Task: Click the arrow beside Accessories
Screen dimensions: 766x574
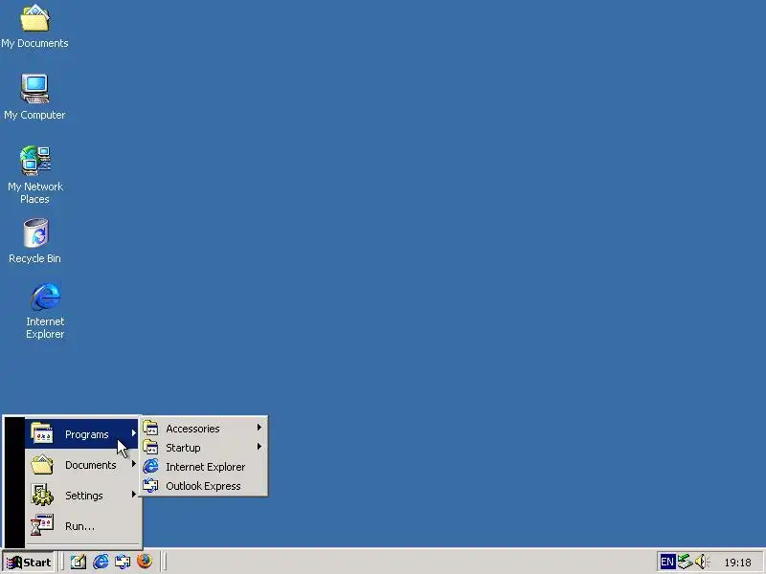Action: click(x=259, y=428)
